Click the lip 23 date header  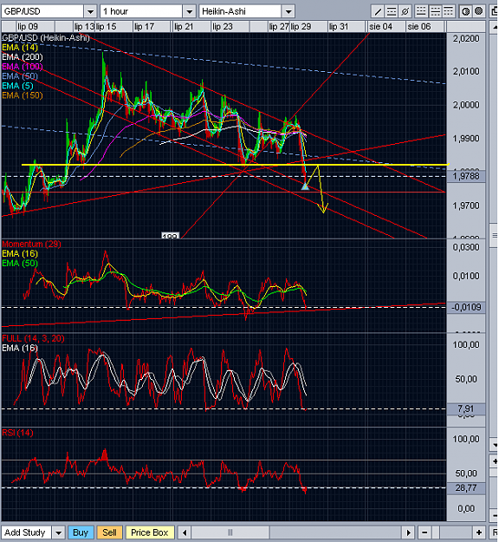coord(223,27)
